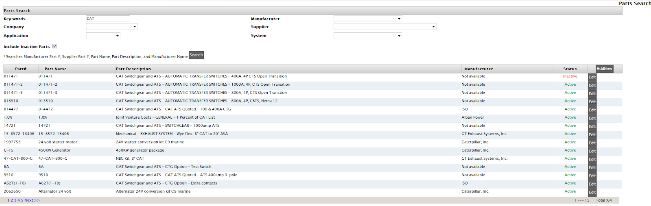Expand the Application dropdown
The height and width of the screenshot is (206, 651).
(x=103, y=36)
